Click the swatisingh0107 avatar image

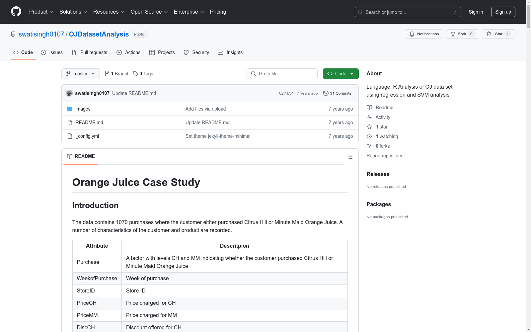pos(69,93)
